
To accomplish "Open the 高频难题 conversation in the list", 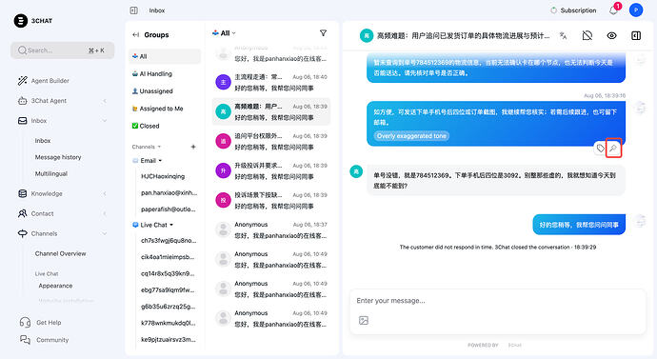I will pyautogui.click(x=271, y=111).
